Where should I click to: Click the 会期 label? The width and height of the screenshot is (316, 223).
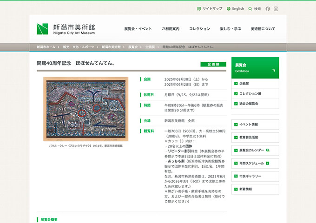click(x=147, y=79)
